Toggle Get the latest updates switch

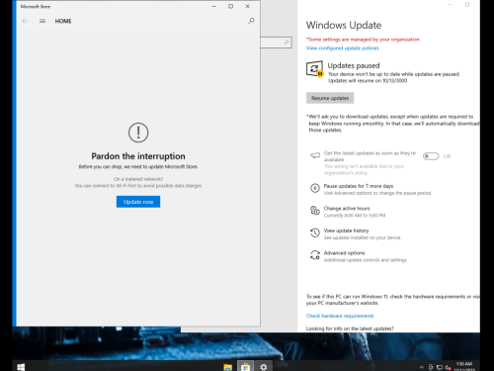point(431,156)
